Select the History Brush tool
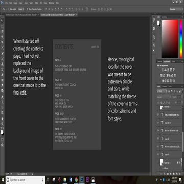This screenshot has width=184, height=184. tap(2, 70)
